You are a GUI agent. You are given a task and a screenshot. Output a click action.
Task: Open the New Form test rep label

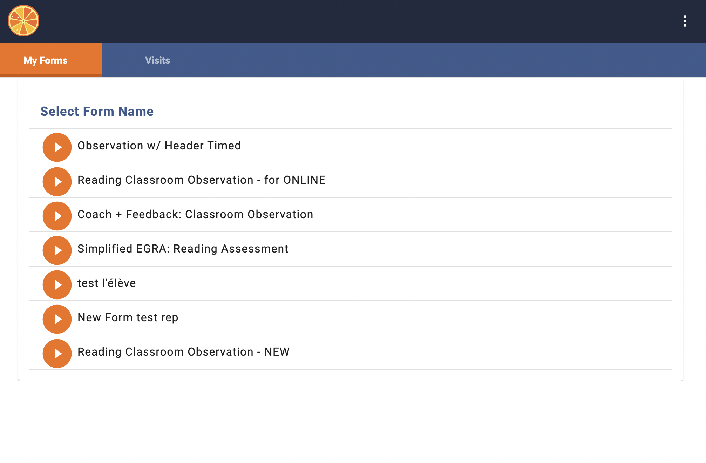pyautogui.click(x=128, y=317)
